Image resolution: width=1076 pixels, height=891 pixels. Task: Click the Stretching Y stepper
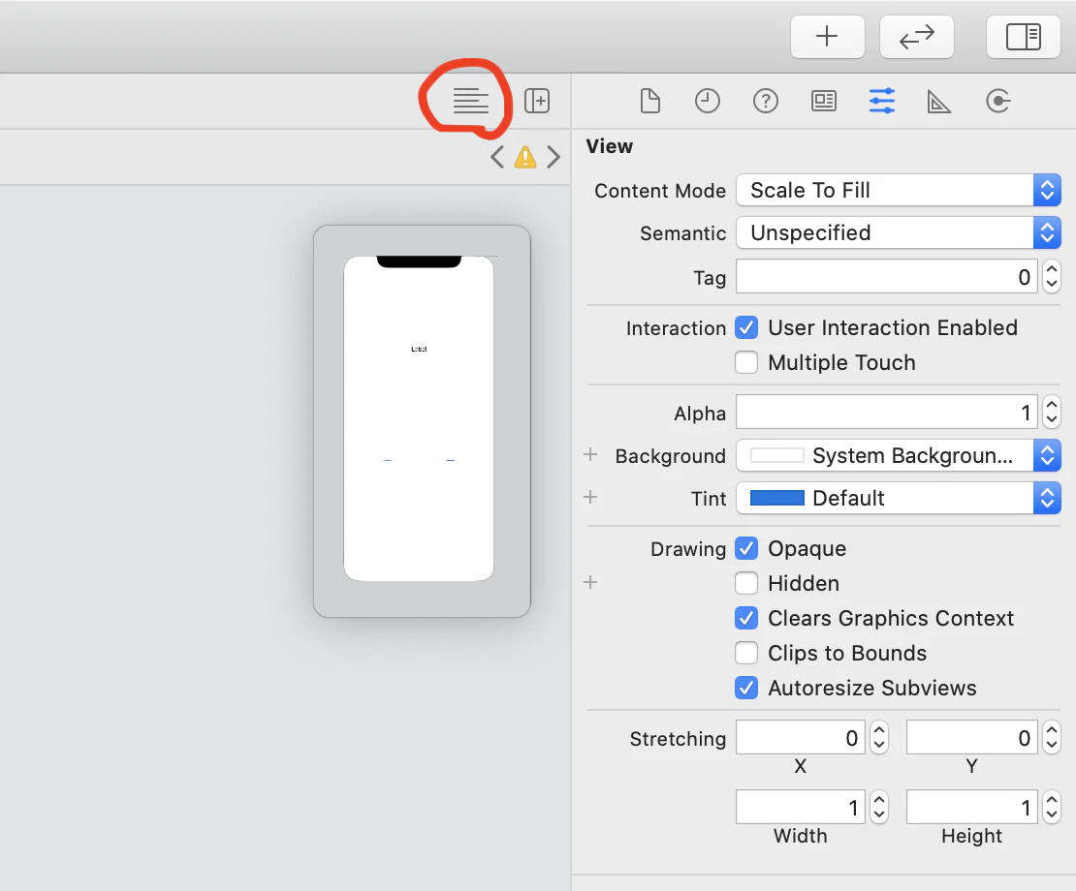(1052, 737)
